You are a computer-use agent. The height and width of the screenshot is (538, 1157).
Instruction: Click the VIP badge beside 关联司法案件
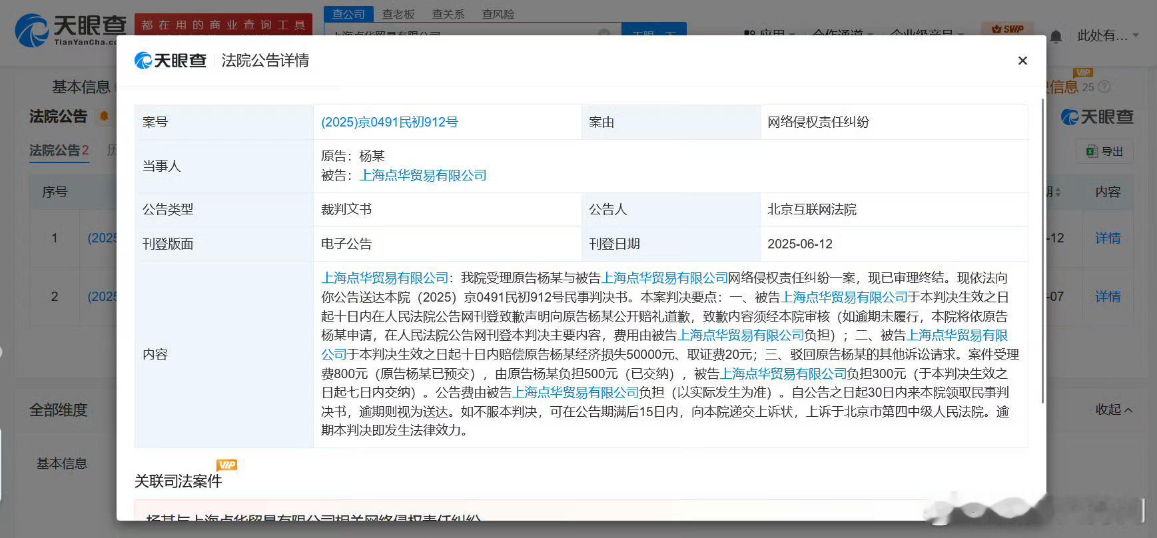[226, 465]
